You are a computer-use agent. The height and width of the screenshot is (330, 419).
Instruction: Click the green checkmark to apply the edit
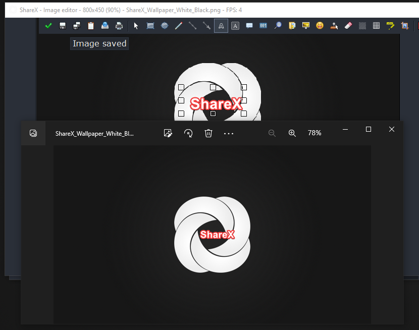tap(48, 26)
